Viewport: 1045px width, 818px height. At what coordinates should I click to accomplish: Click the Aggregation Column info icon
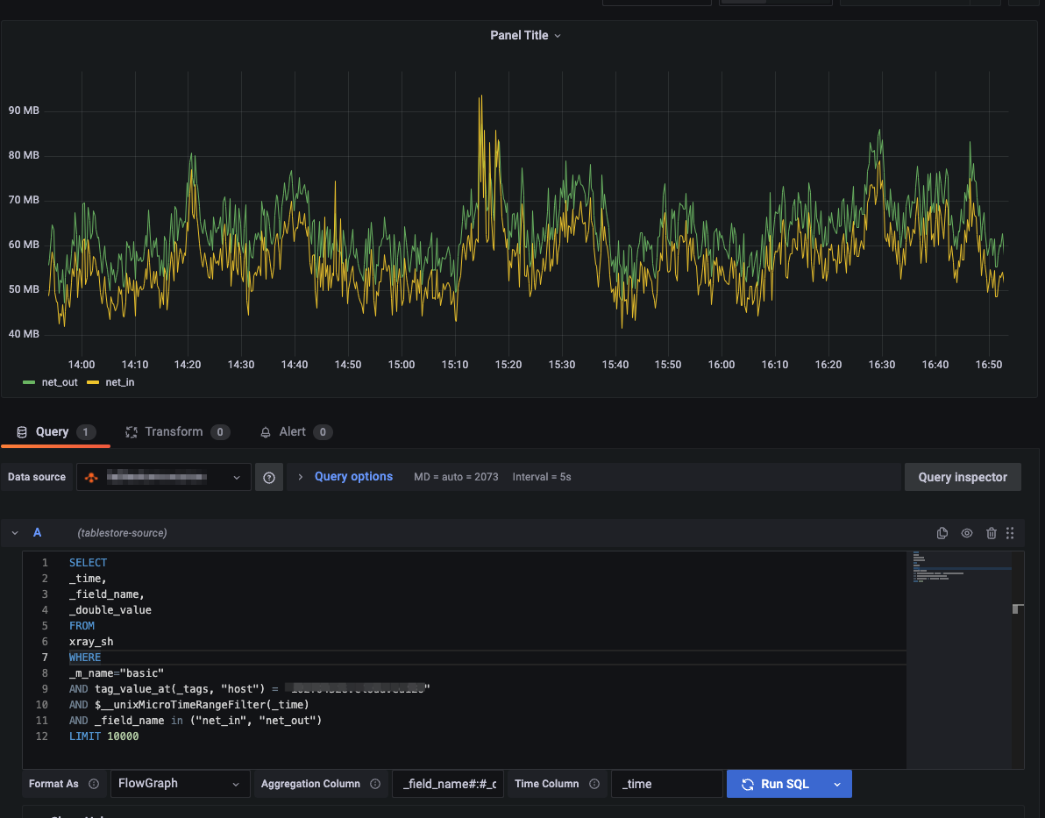377,783
